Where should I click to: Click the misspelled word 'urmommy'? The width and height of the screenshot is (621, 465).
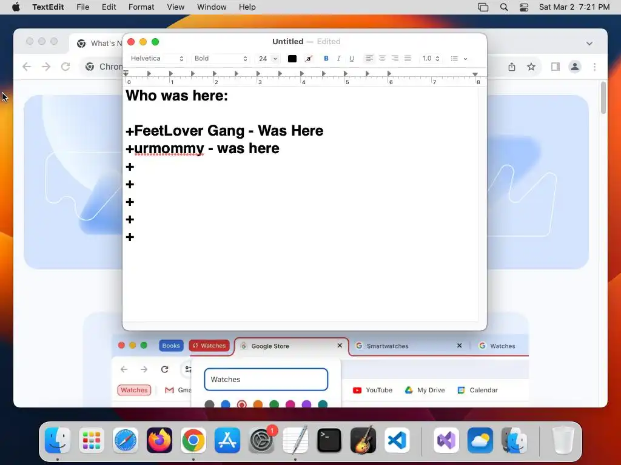[x=169, y=149]
